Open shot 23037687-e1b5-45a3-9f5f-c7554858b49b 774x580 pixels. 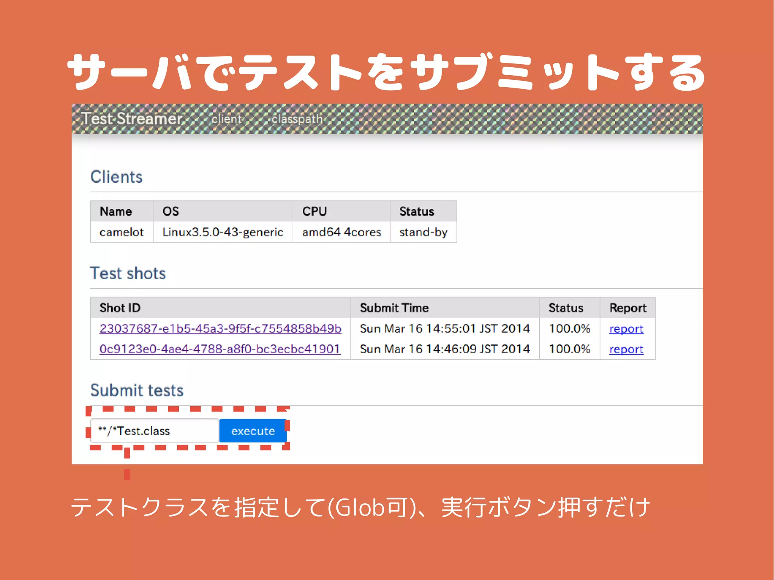click(x=220, y=328)
